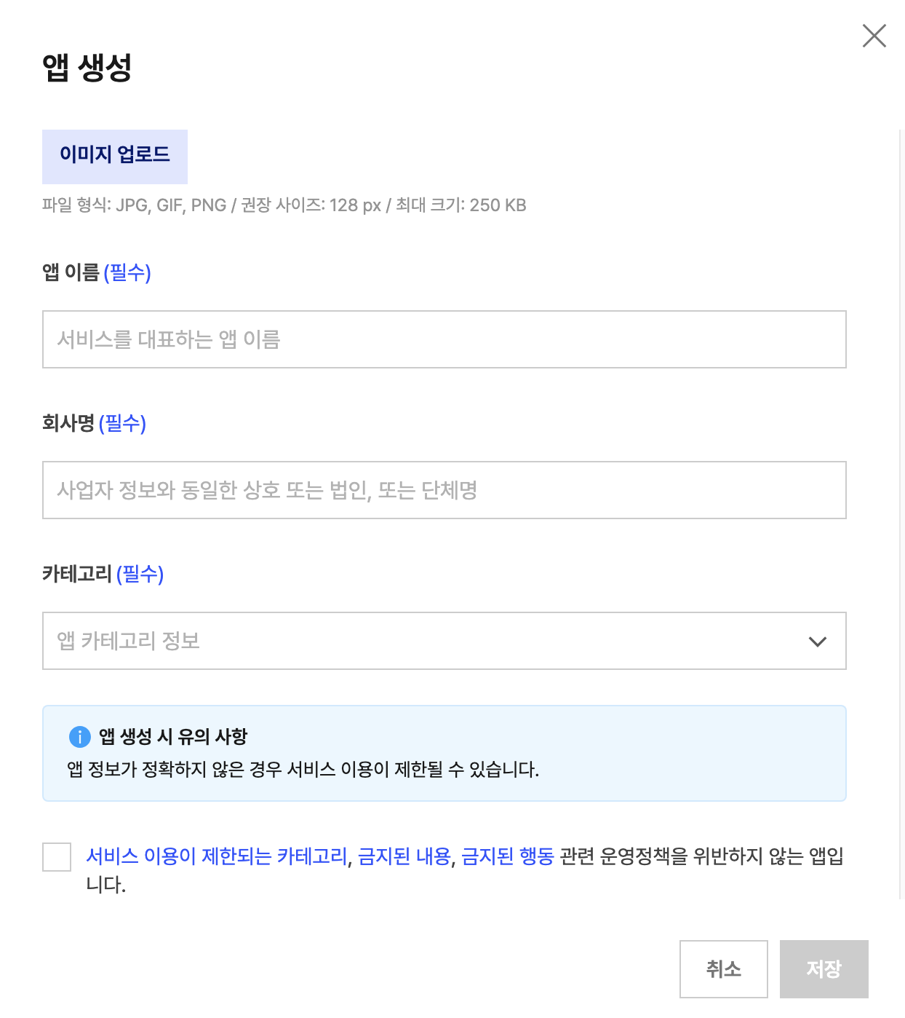Click the 저장 button

point(824,969)
